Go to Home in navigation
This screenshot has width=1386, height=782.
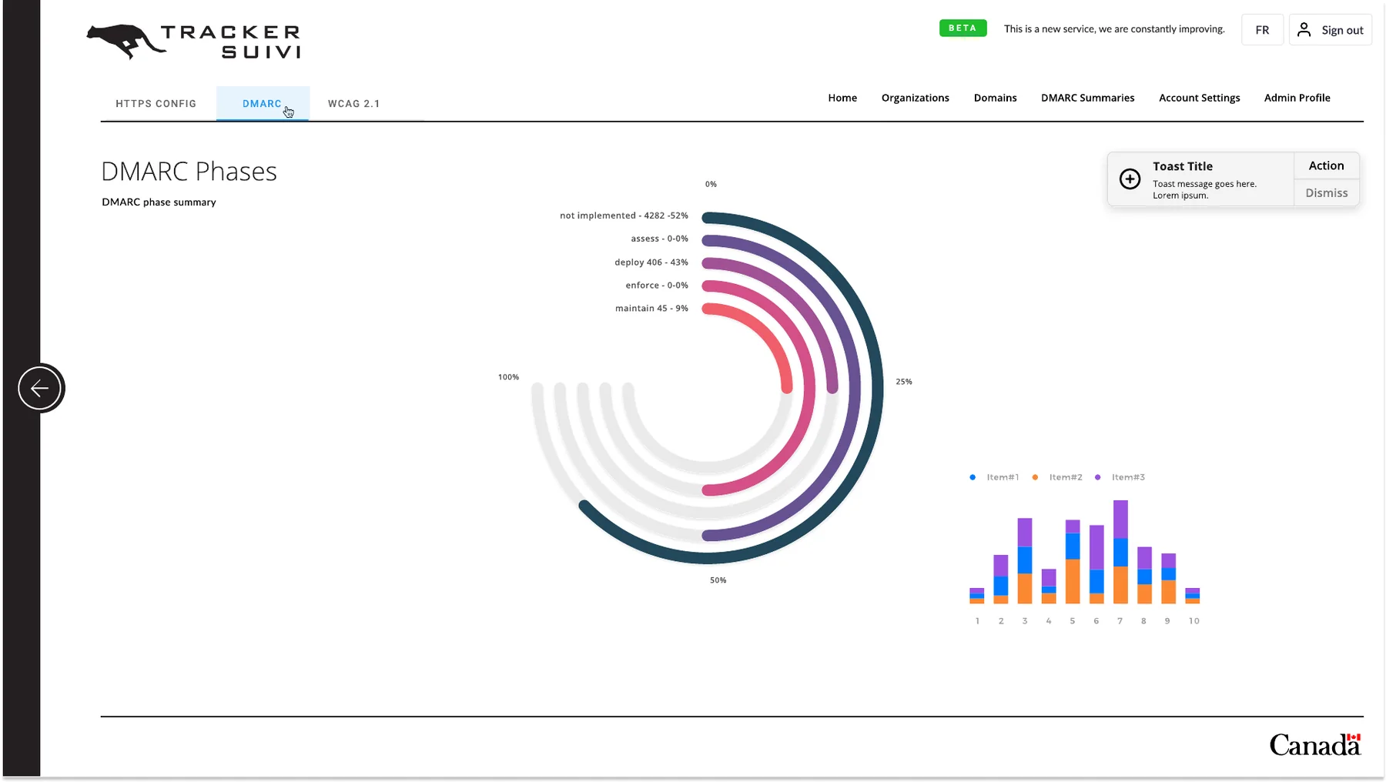tap(842, 98)
